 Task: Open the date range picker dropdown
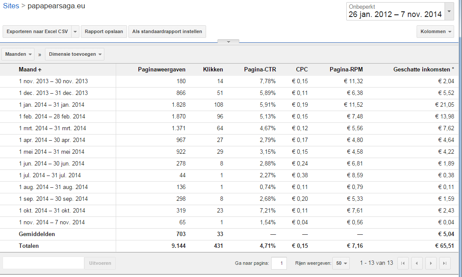click(449, 11)
